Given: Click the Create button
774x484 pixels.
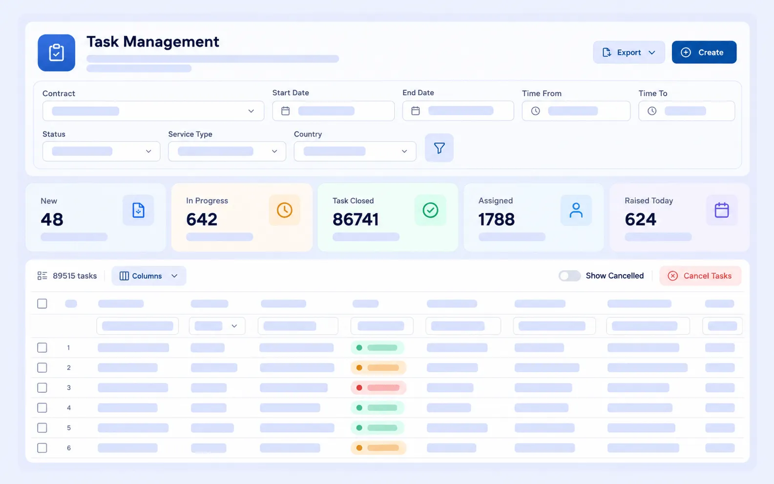Looking at the screenshot, I should coord(704,52).
